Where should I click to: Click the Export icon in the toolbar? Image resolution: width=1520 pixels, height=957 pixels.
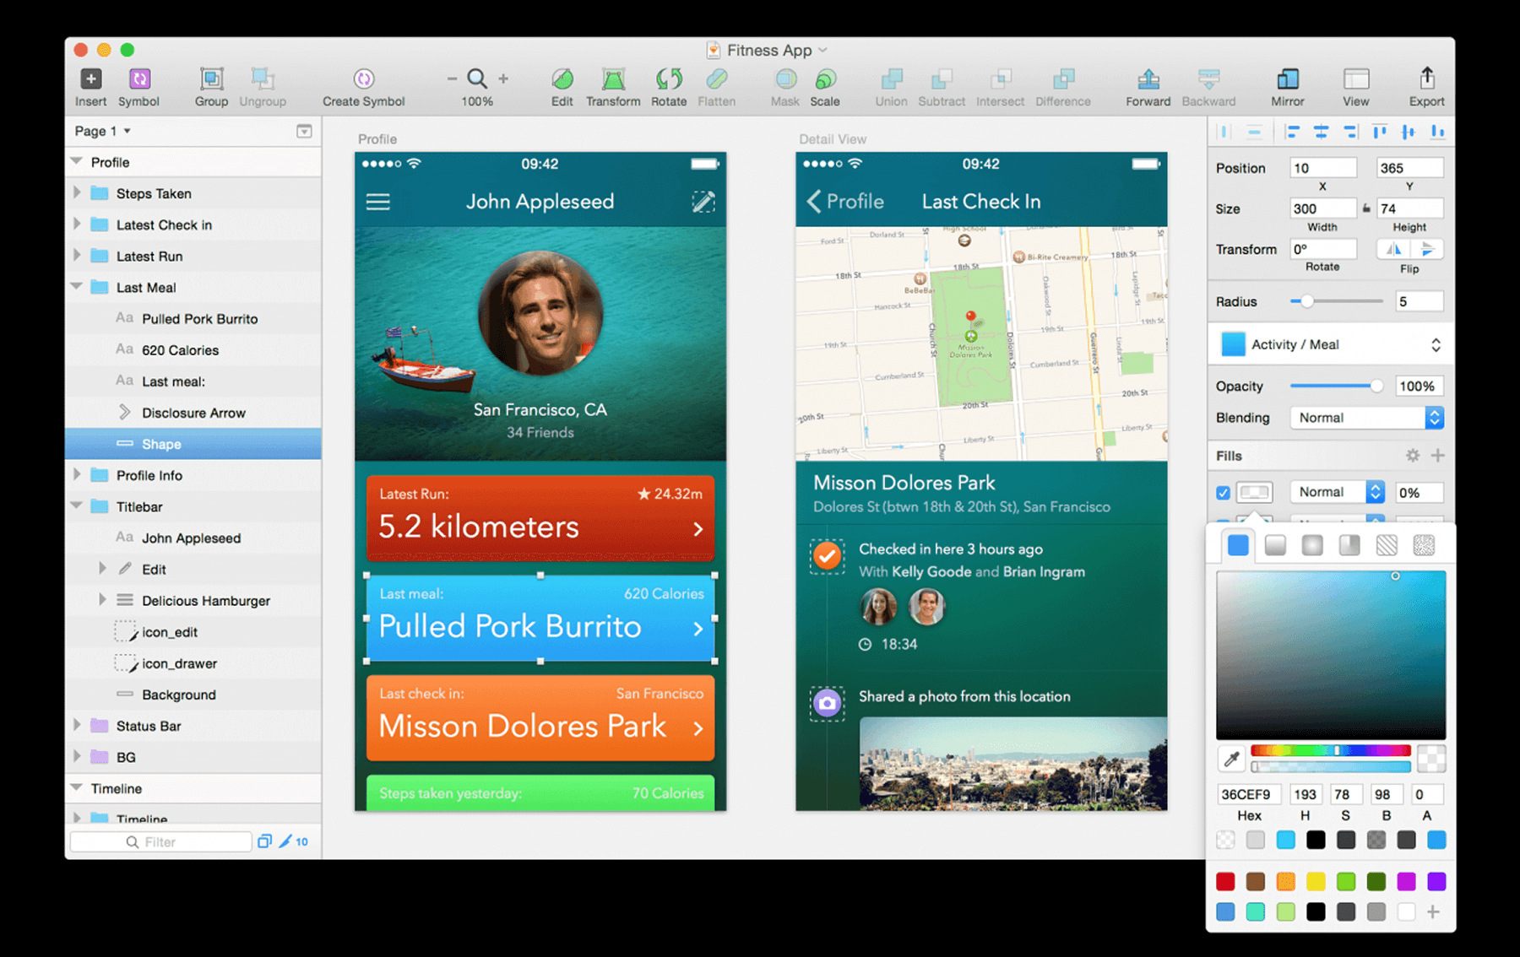(x=1425, y=84)
